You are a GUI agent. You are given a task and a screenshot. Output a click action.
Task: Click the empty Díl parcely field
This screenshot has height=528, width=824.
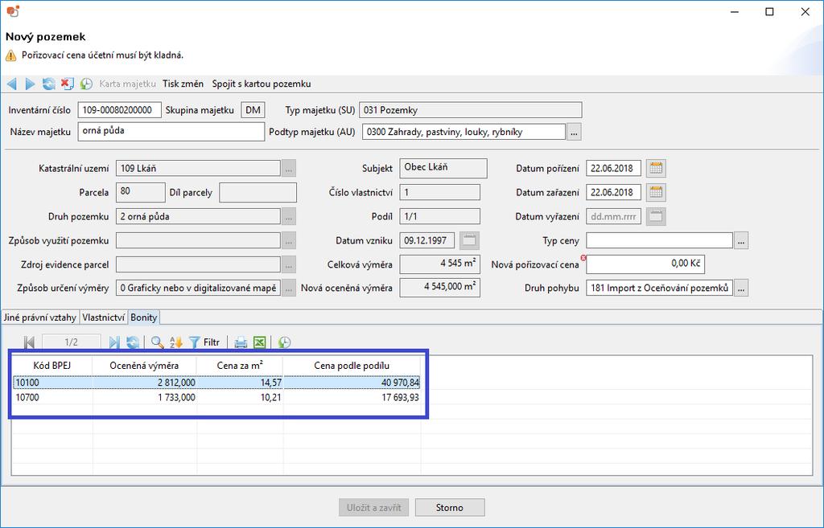257,192
